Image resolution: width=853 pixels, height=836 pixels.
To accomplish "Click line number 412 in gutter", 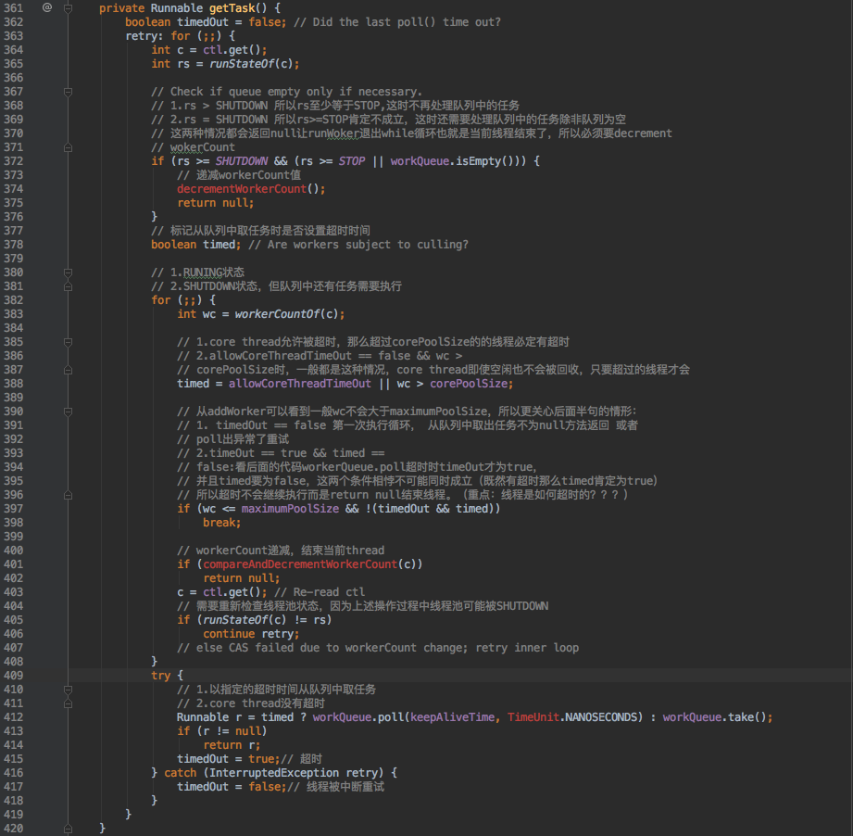I will 14,717.
